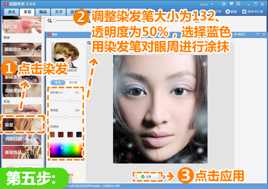Viewport: 268px width, 189px height.
Task: Click 应用 apply button in 染发 dialog
Action: click(148, 177)
